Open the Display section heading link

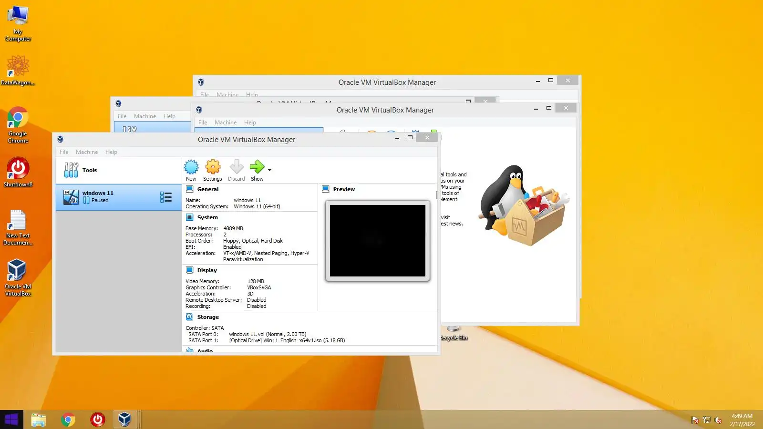[207, 270]
